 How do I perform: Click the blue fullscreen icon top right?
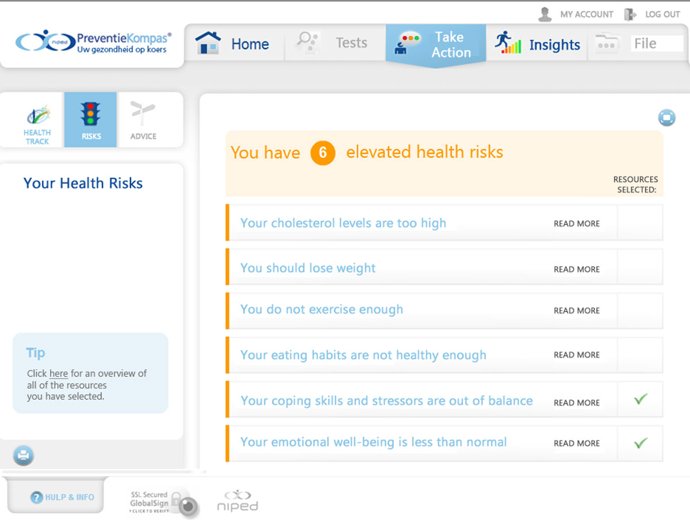[x=666, y=118]
